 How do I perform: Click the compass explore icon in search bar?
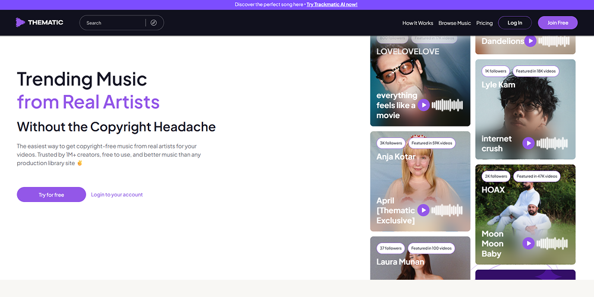[153, 23]
